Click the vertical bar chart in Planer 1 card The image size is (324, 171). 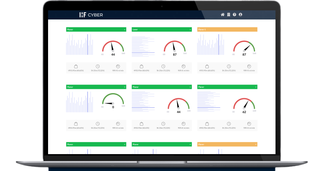(x=211, y=45)
